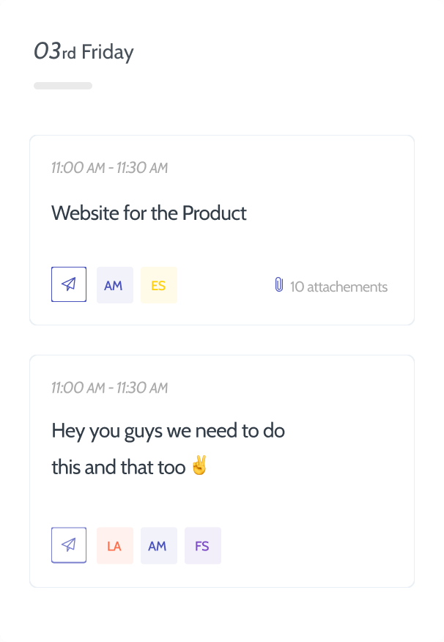Click the paper-plane icon in Hey you guys card
This screenshot has width=444, height=642.
click(69, 545)
